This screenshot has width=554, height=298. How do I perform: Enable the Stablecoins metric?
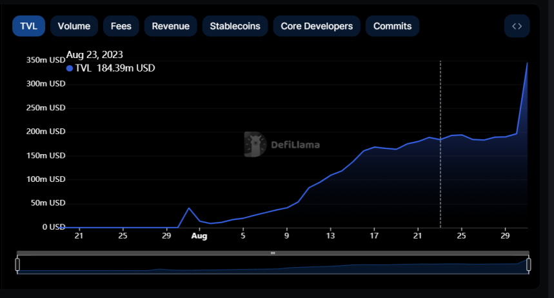(235, 26)
